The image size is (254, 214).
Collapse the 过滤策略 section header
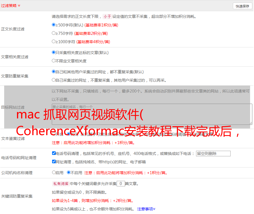pos(11,6)
